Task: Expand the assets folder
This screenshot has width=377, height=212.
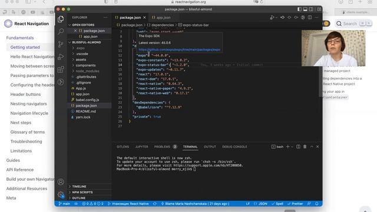Action: click(81, 59)
